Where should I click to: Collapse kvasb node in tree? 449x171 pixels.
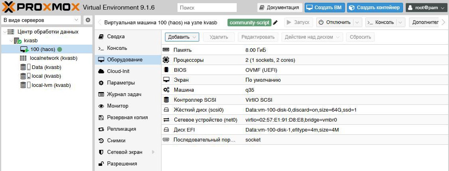11,41
